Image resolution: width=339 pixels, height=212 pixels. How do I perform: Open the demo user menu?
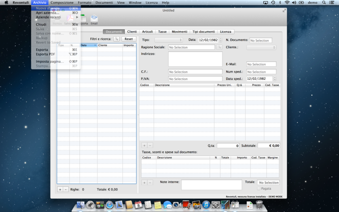(x=312, y=3)
